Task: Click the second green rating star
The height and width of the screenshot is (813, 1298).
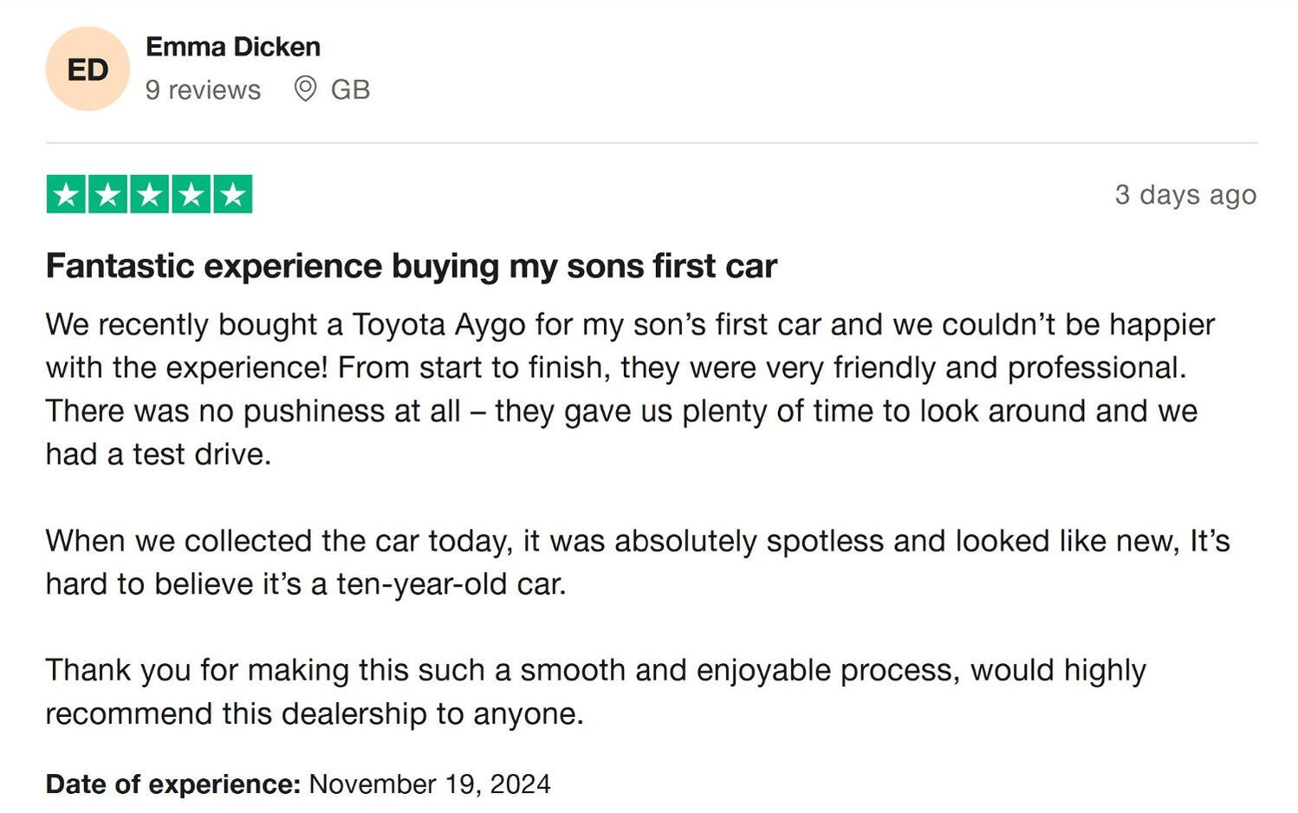Action: [x=107, y=194]
